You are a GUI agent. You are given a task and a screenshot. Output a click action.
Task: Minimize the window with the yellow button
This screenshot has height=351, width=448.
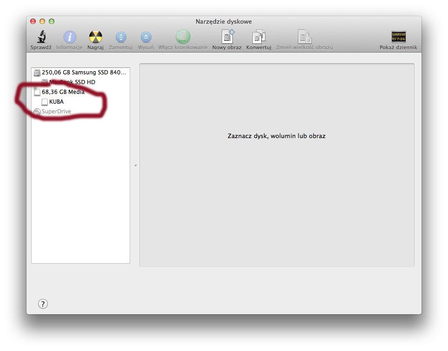point(42,21)
